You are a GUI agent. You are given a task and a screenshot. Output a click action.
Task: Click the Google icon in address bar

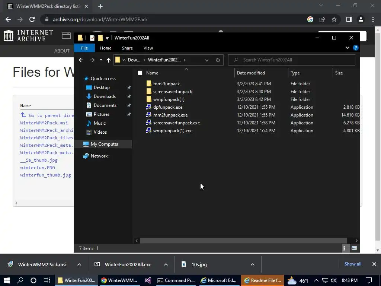pos(310,19)
